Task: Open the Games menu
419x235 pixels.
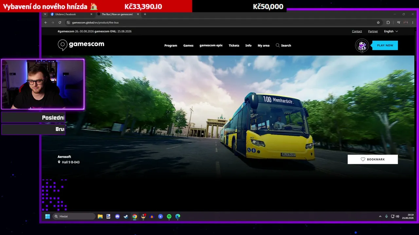Action: [x=188, y=45]
